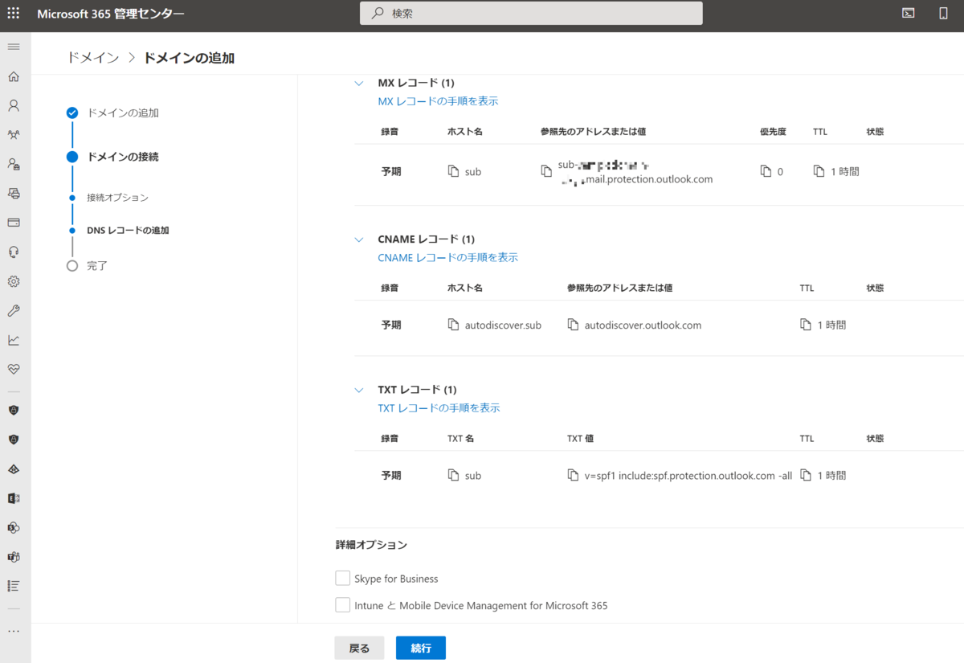Copy autodiscover.outlook.com value
964x663 pixels.
(x=573, y=325)
